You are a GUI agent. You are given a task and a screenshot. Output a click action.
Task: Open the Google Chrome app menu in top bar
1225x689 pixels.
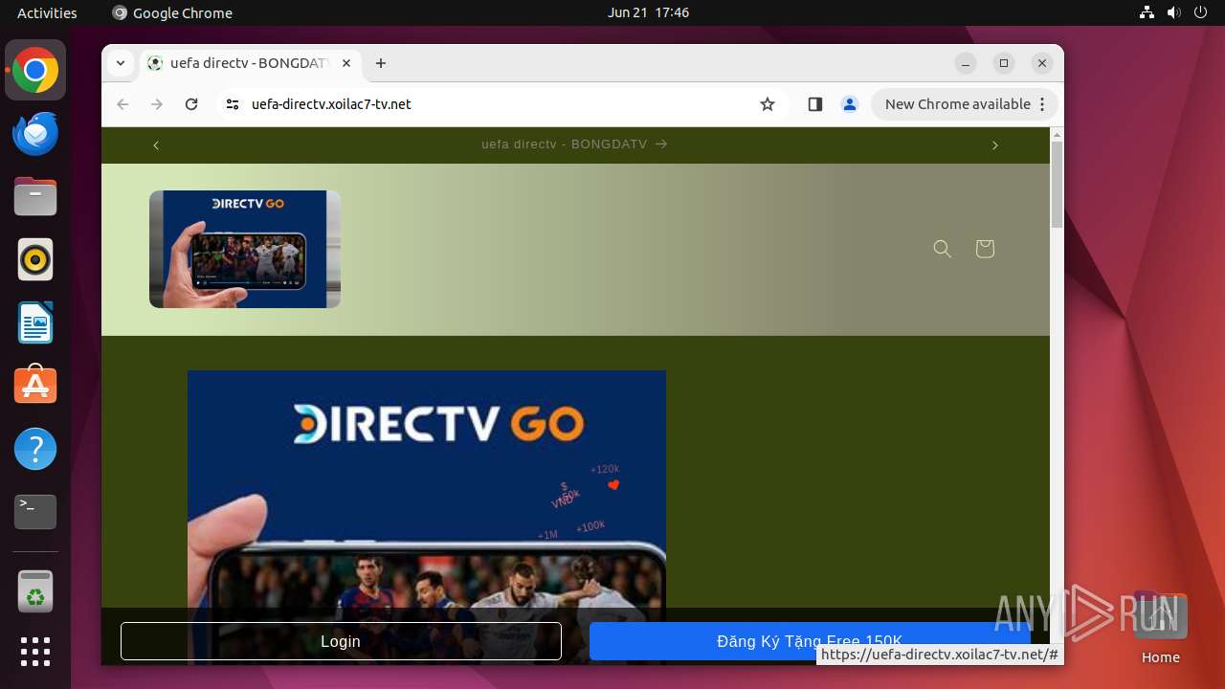172,12
